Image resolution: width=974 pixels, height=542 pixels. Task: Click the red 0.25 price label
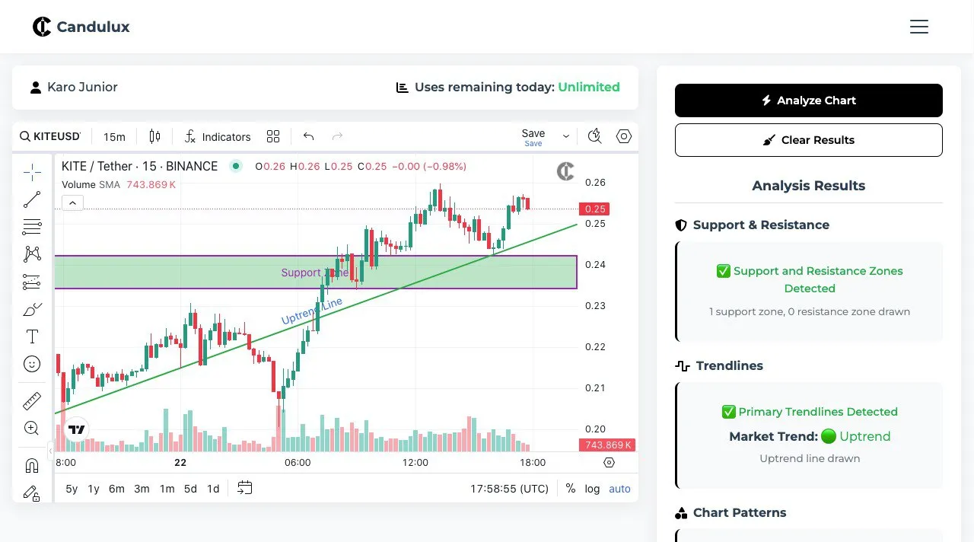pos(594,209)
